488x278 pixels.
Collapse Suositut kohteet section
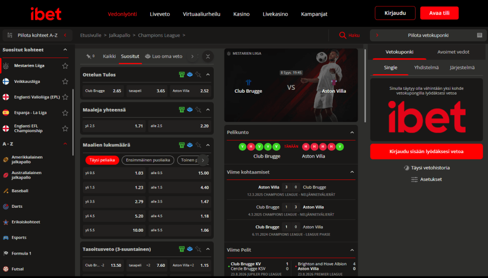65,50
